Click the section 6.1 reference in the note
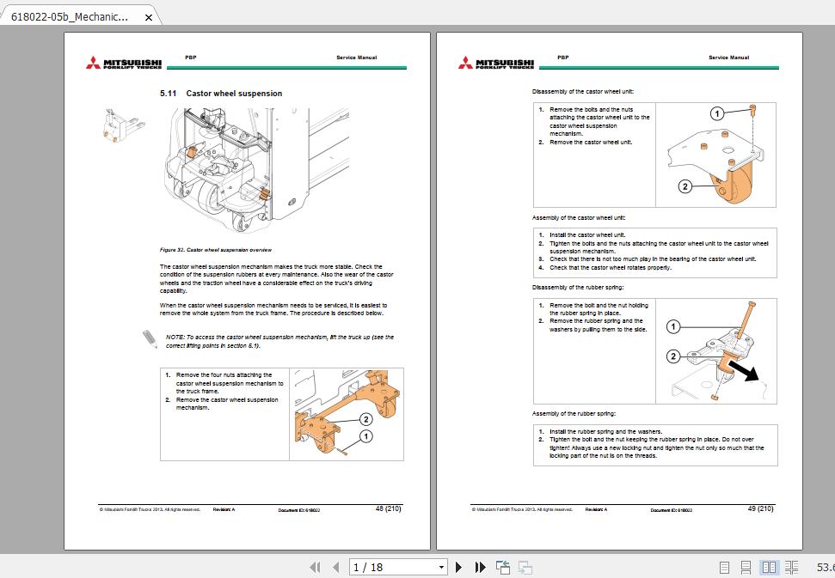This screenshot has width=835, height=578. (x=252, y=346)
